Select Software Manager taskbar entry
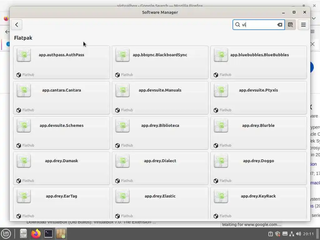 coord(61,234)
